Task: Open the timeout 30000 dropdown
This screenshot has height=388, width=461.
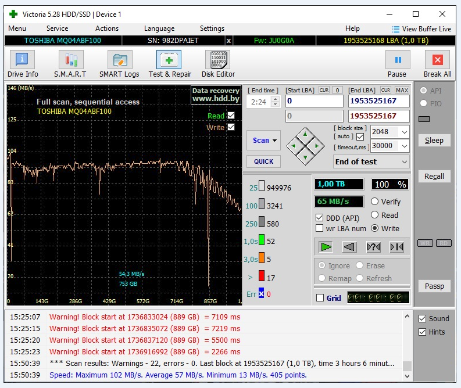Action: (405, 146)
